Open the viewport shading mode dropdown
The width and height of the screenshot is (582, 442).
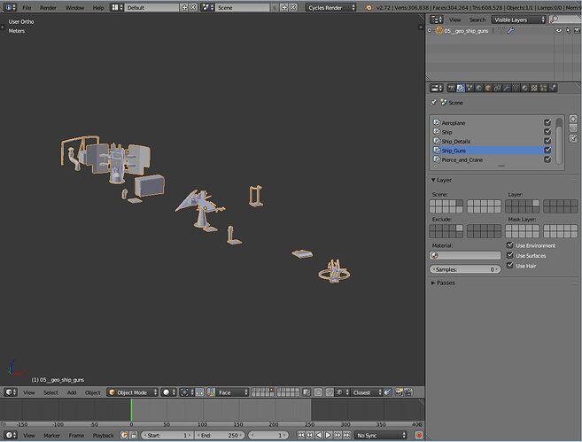tap(169, 392)
